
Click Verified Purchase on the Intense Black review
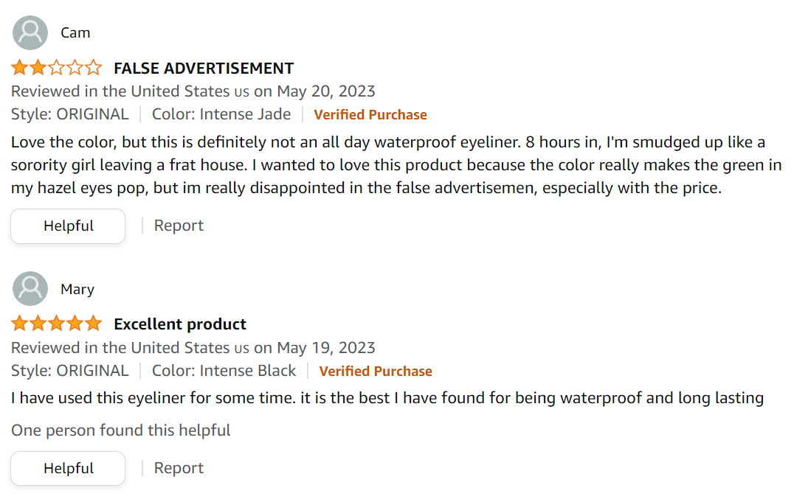[x=376, y=372]
